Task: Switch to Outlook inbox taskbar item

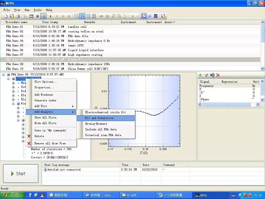Action: pyautogui.click(x=101, y=195)
